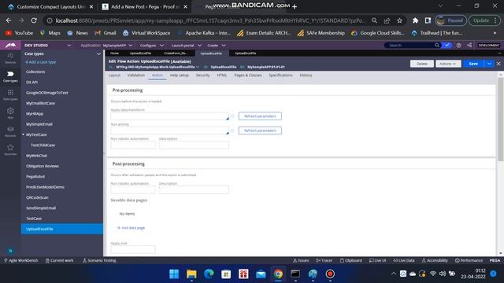This screenshot has width=504, height=283.
Task: Click the Bandicam record icon in taskbar
Action: point(330,274)
